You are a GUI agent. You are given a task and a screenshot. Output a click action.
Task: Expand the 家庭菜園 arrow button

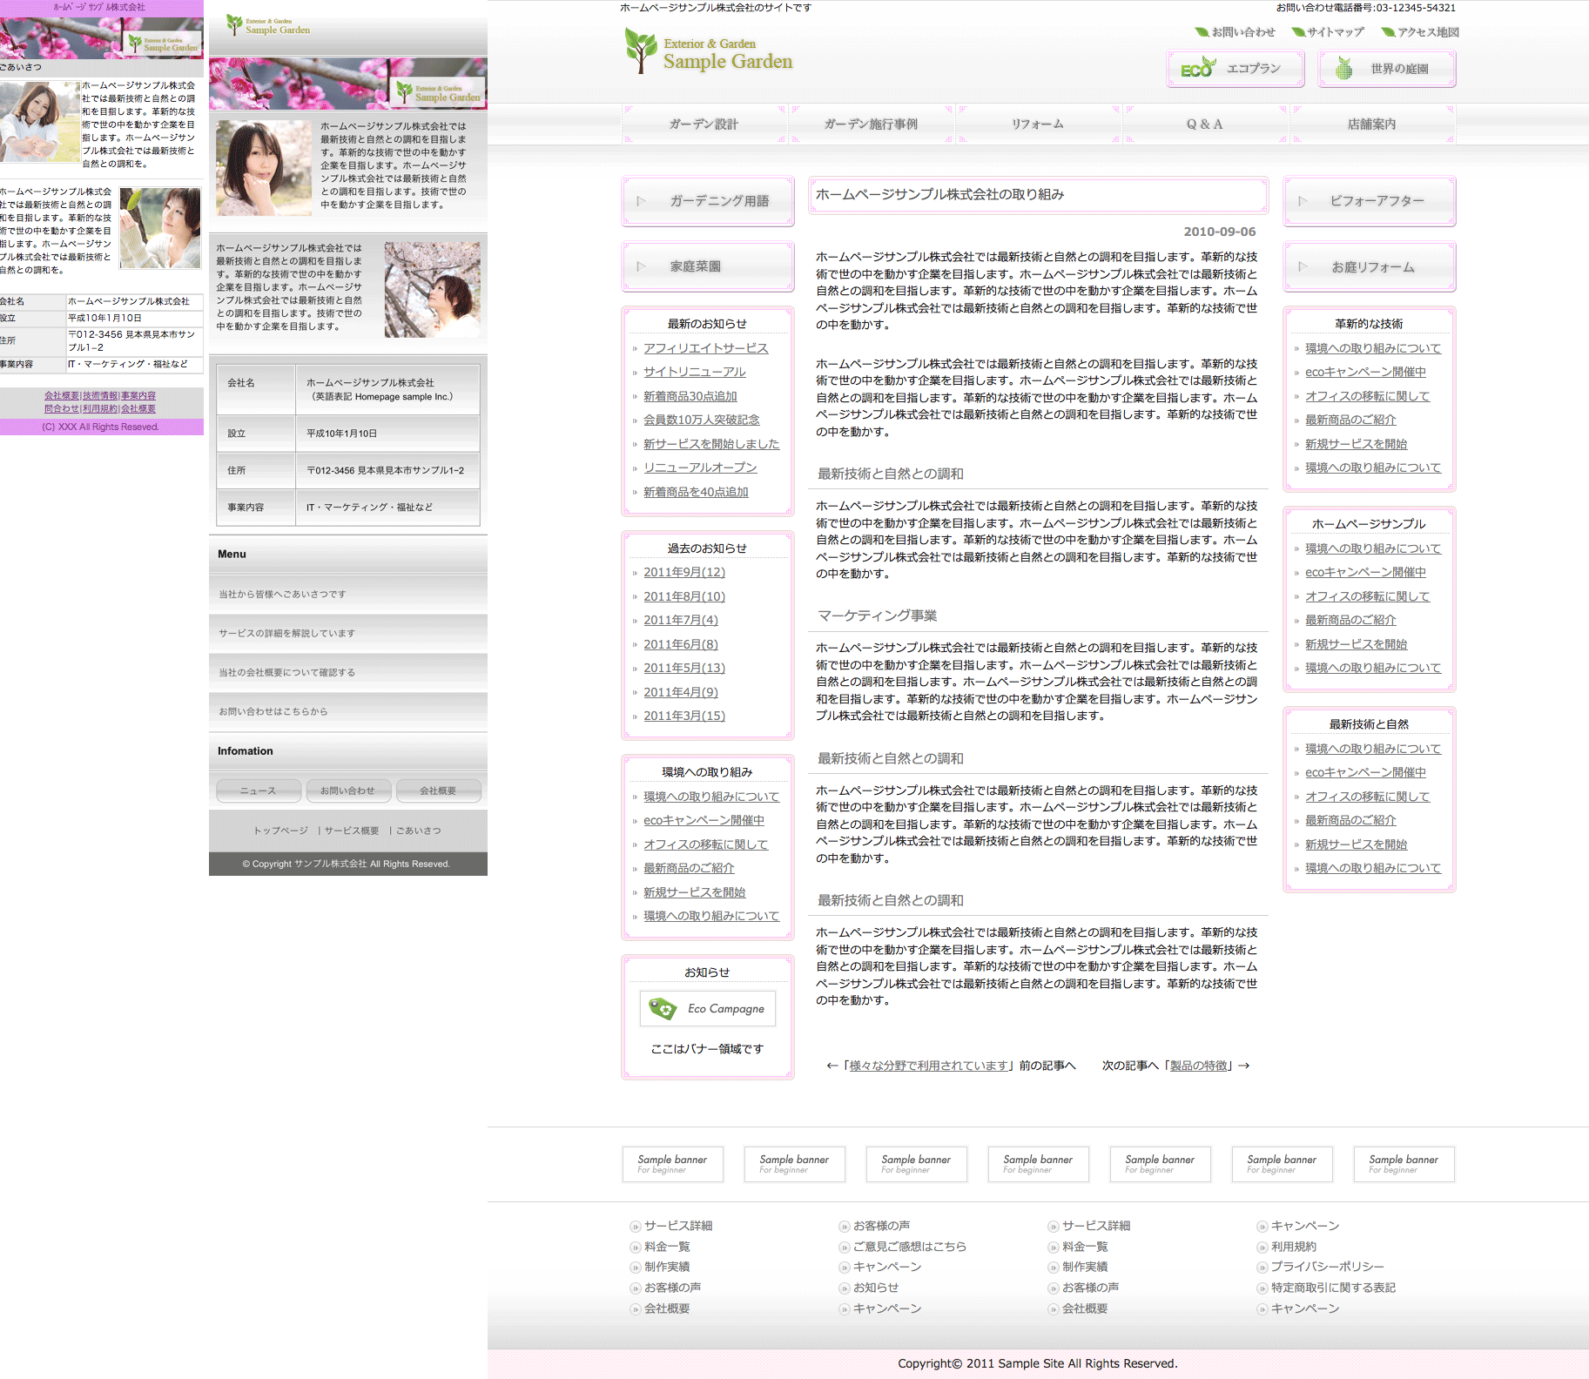pos(642,266)
